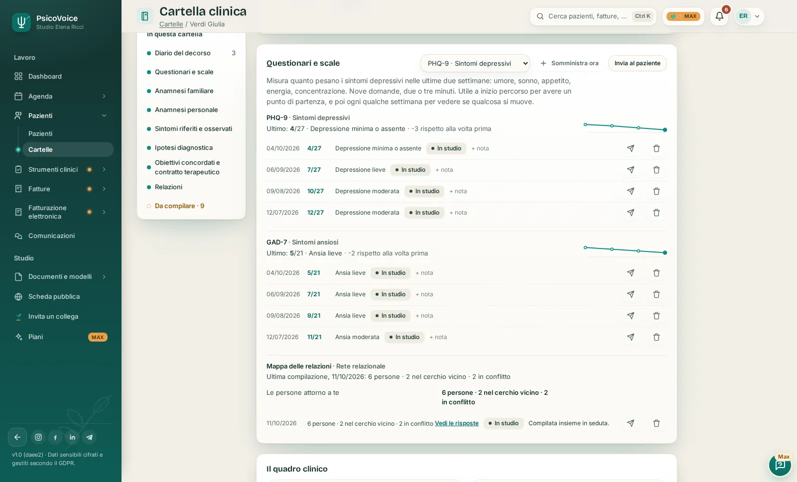Open the LinkedIn link in sidebar
Image resolution: width=797 pixels, height=482 pixels.
pos(72,437)
